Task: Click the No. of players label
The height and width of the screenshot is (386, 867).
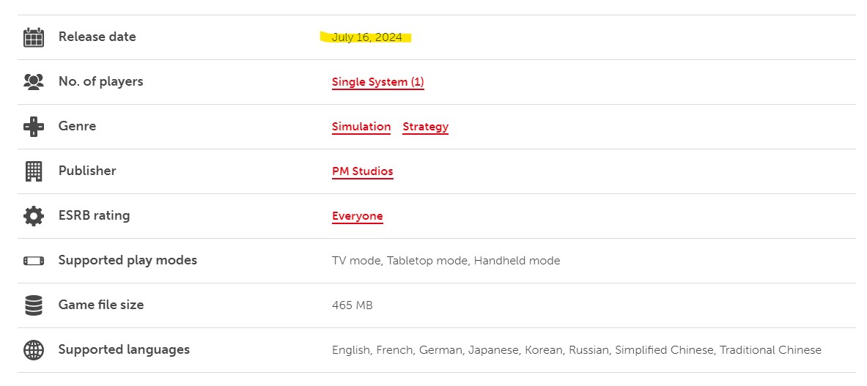Action: (x=100, y=81)
